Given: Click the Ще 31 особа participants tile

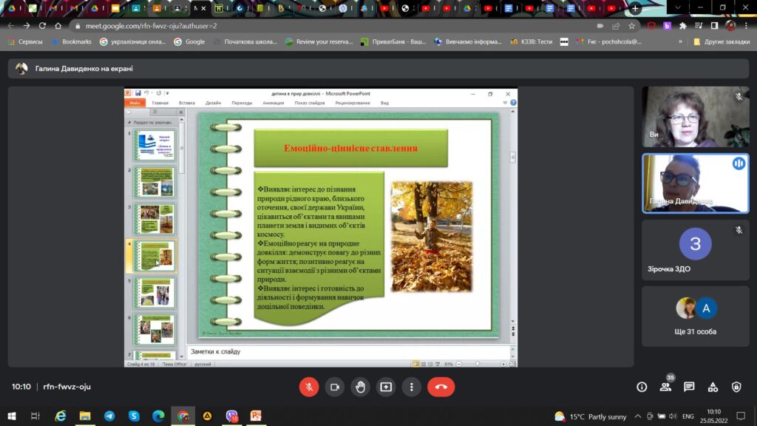Looking at the screenshot, I should 695,317.
